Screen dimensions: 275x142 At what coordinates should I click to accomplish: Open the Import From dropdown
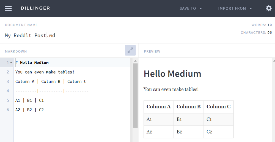pos(235,9)
